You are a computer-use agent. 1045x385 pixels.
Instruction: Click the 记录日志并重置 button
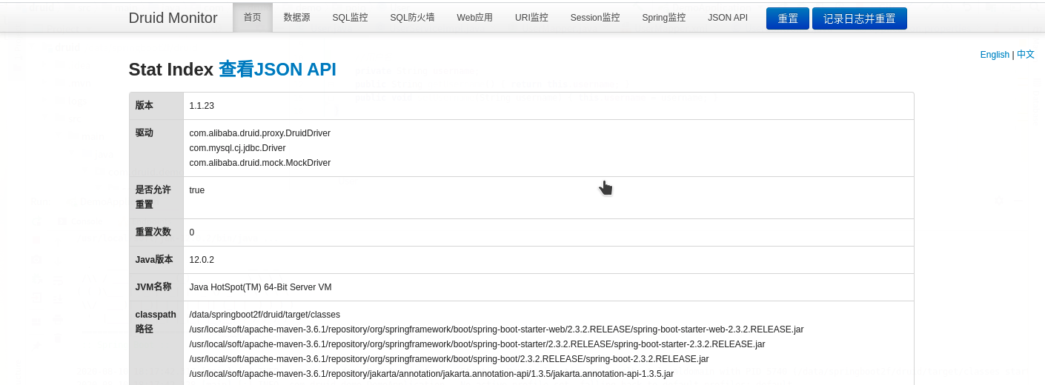(860, 19)
